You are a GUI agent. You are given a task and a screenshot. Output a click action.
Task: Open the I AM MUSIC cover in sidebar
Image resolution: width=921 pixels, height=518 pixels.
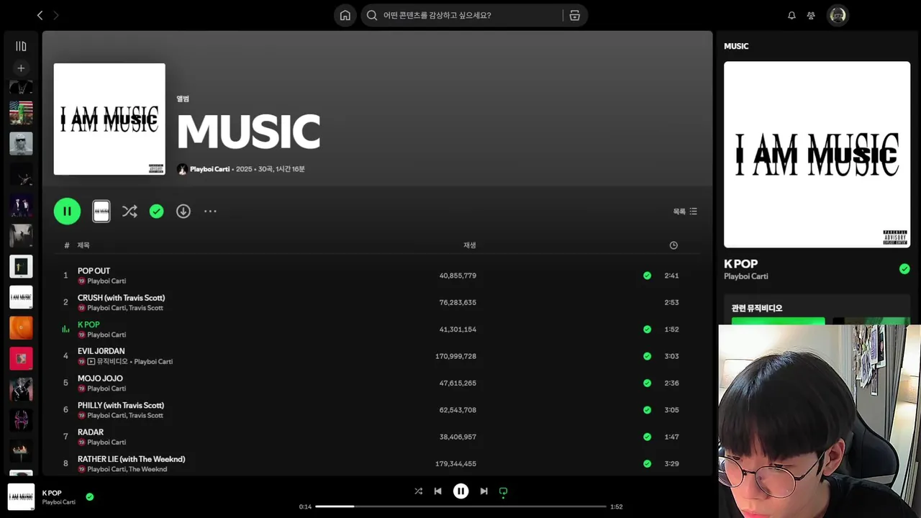[21, 297]
